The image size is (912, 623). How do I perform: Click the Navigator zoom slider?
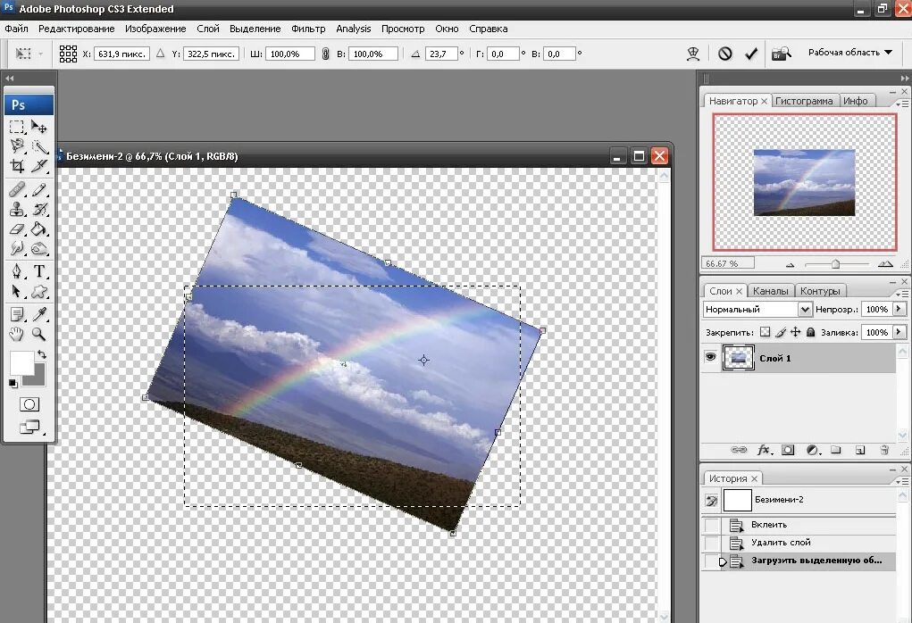[836, 264]
